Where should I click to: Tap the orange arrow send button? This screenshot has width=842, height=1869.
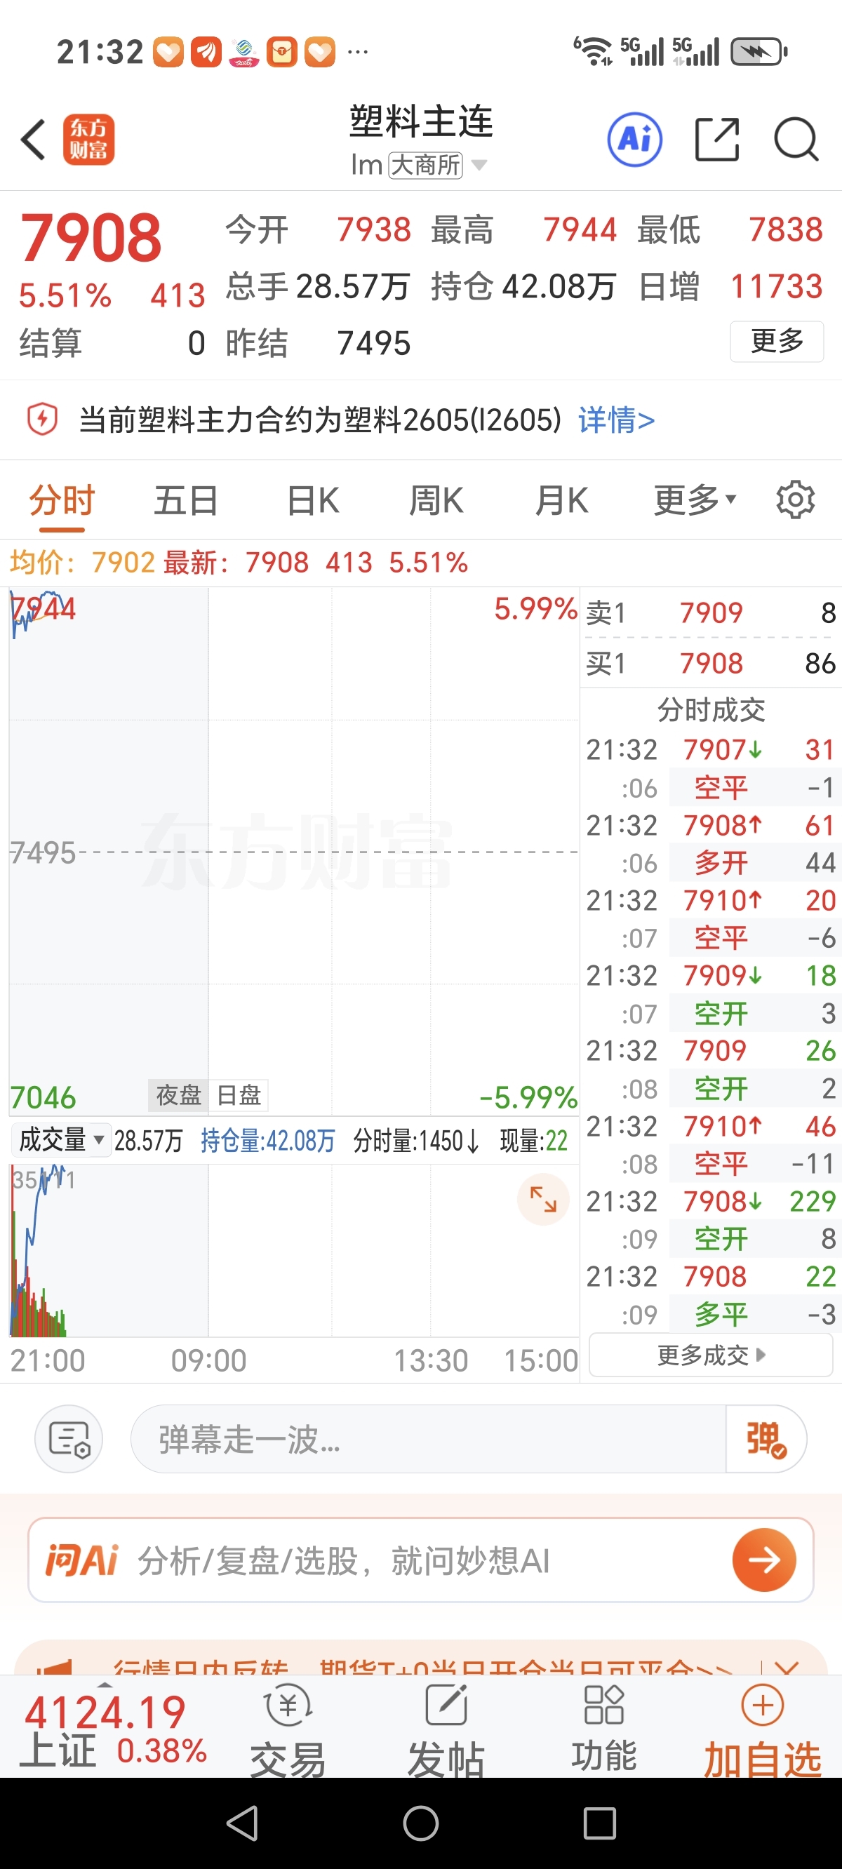coord(763,1560)
